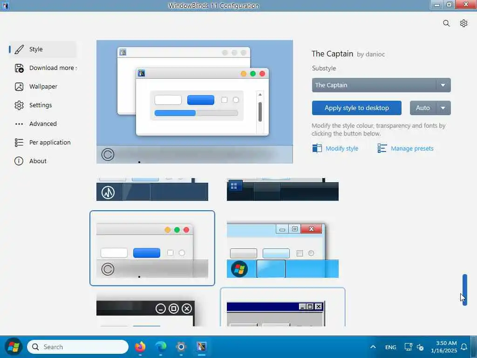Launch Microsoft Edge from the taskbar
477x358 pixels.
pos(161,346)
